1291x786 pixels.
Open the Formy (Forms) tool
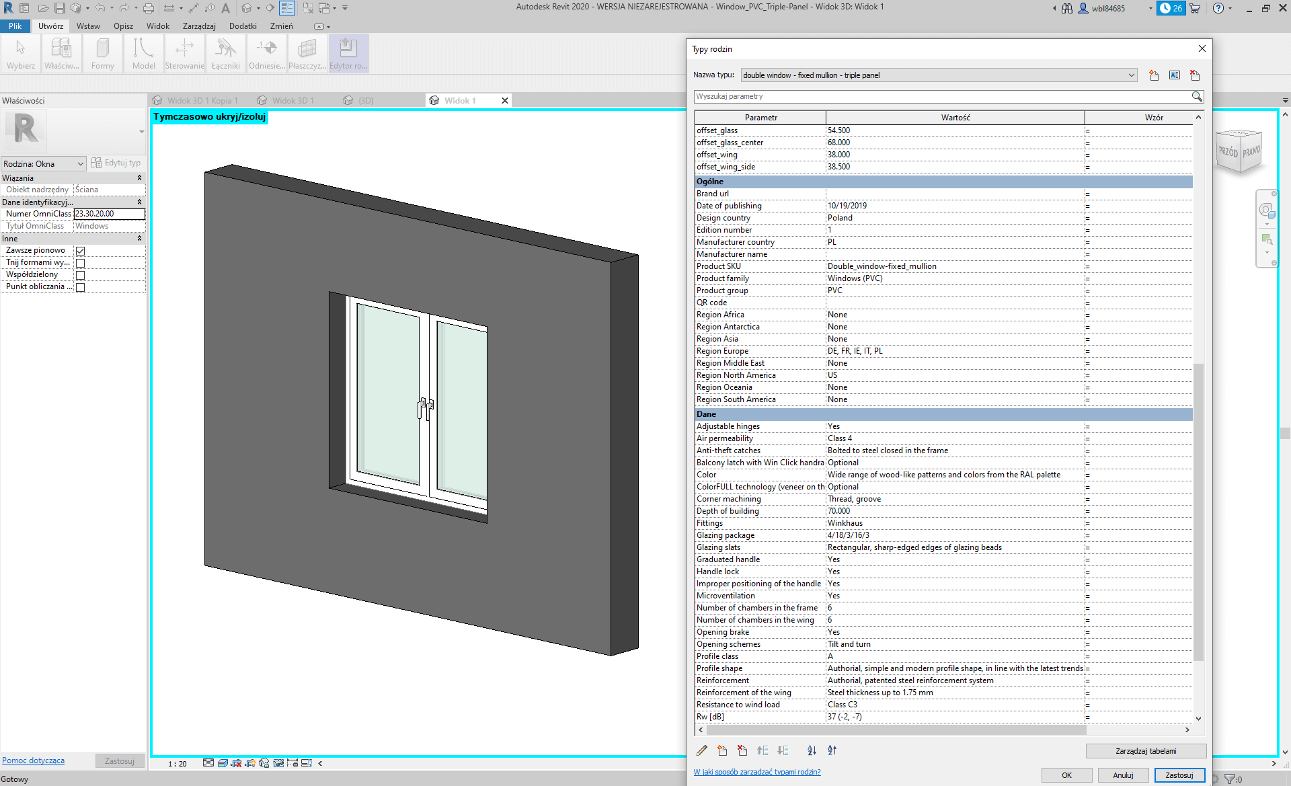point(102,53)
